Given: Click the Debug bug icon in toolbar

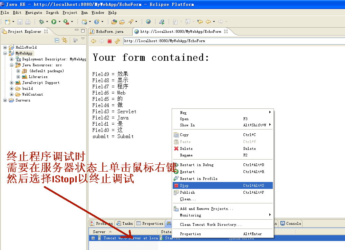Looking at the screenshot, I should (x=41, y=22).
